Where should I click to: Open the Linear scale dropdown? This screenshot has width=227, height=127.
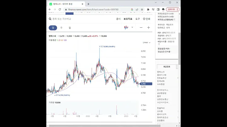coord(147,42)
